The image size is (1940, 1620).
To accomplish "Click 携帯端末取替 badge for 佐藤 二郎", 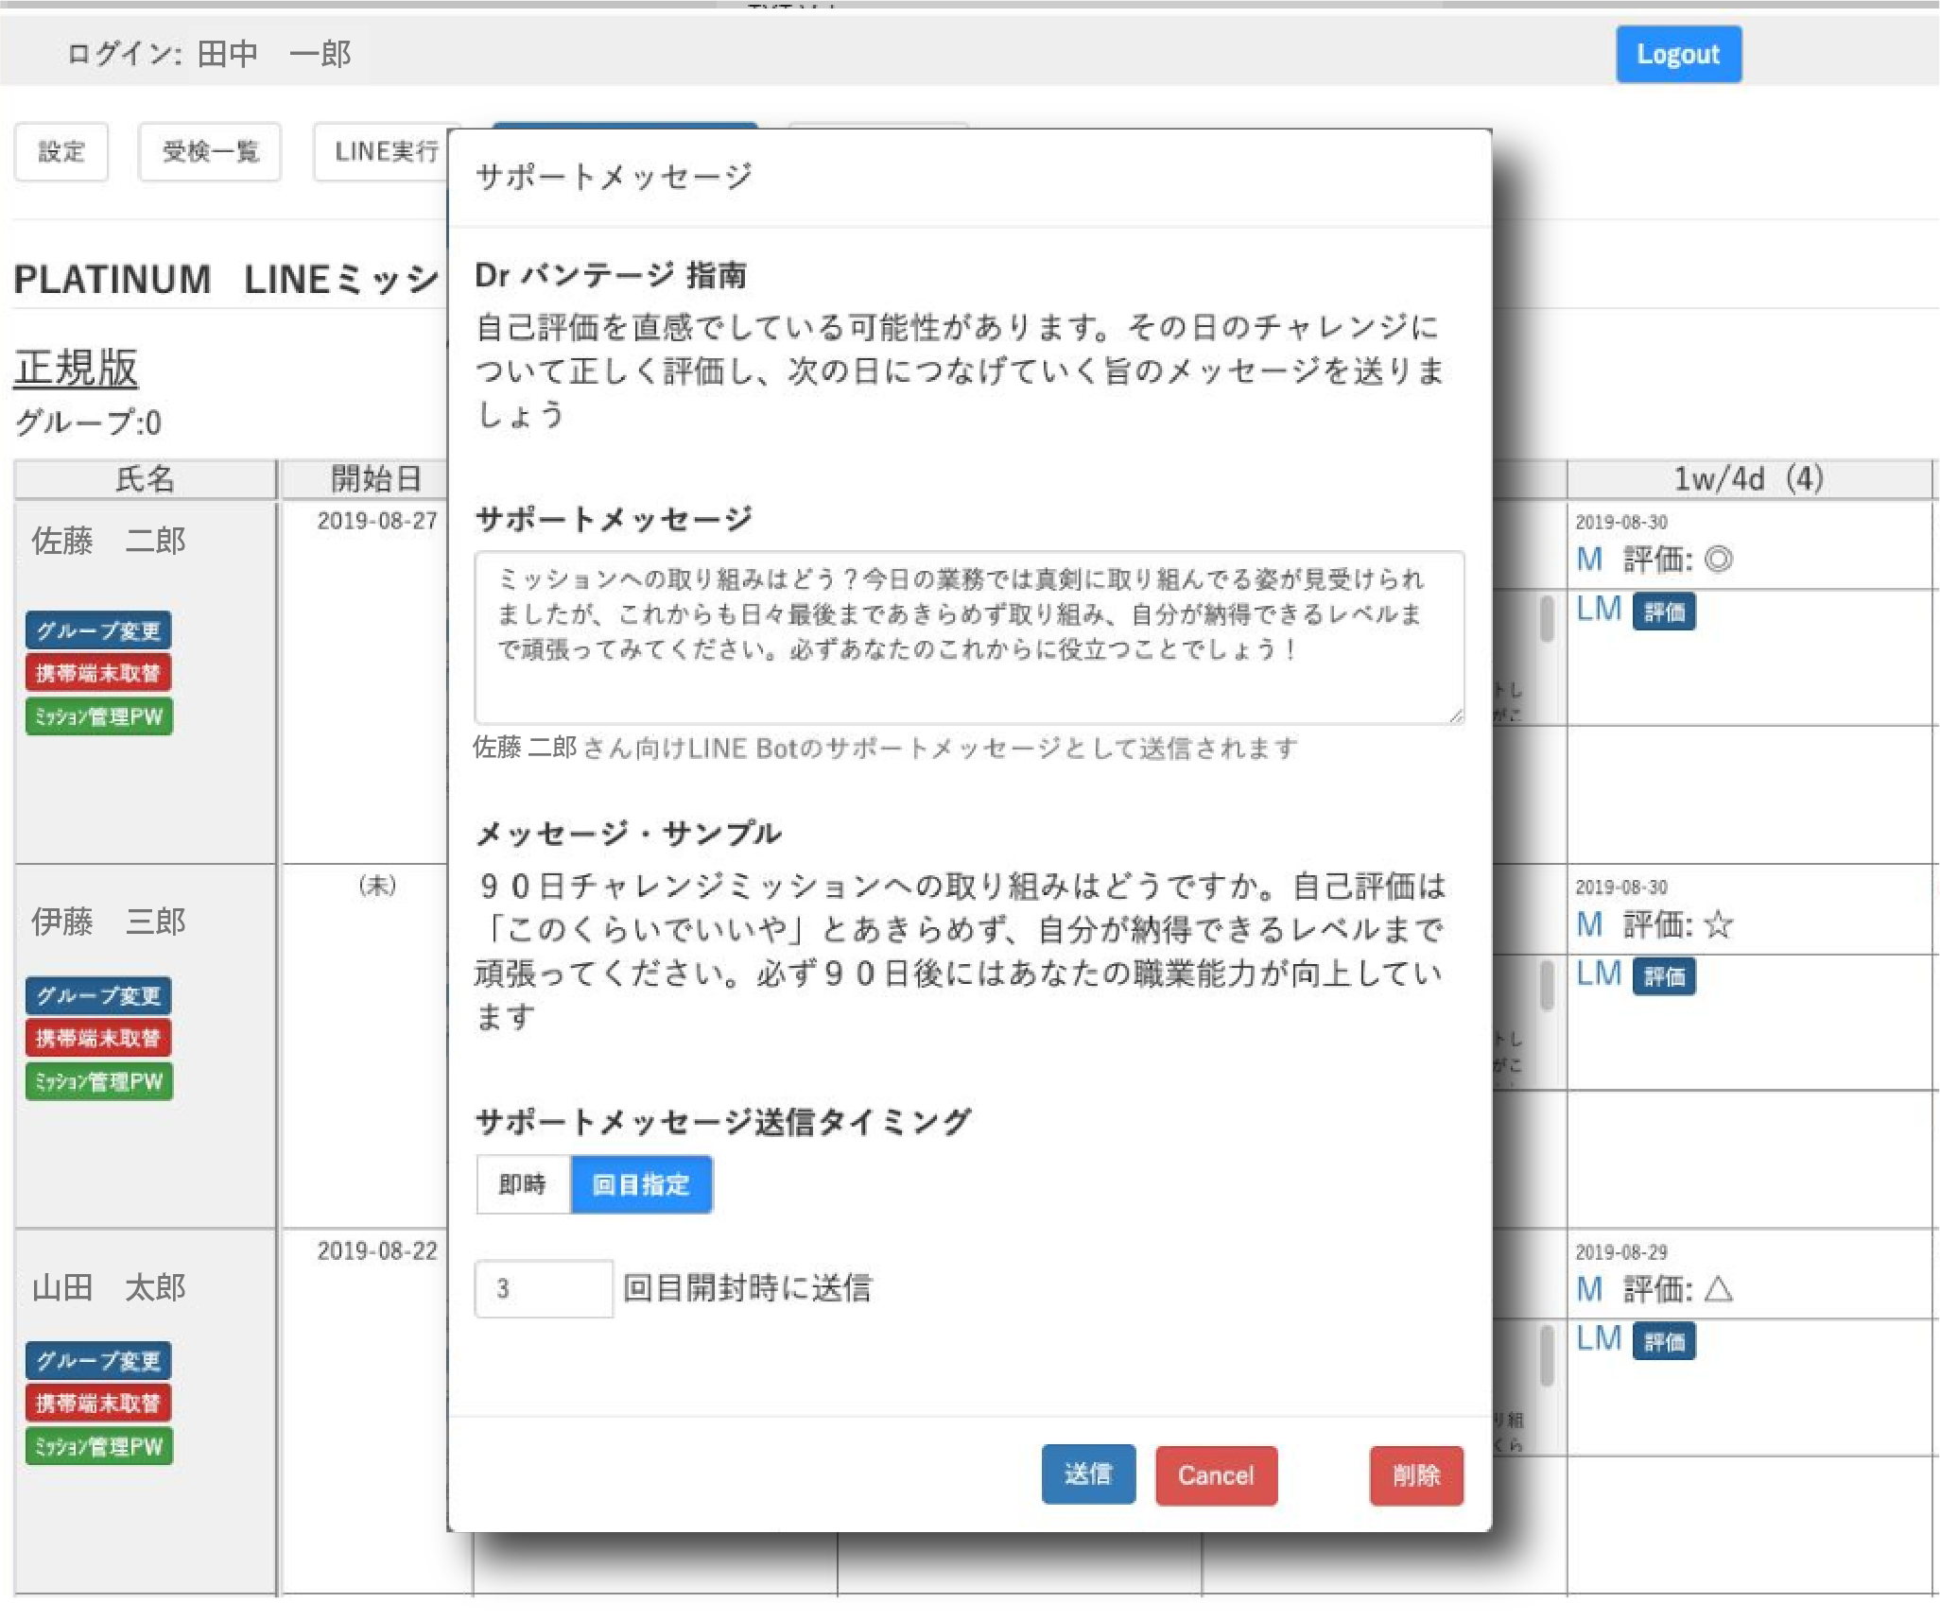I will point(98,673).
